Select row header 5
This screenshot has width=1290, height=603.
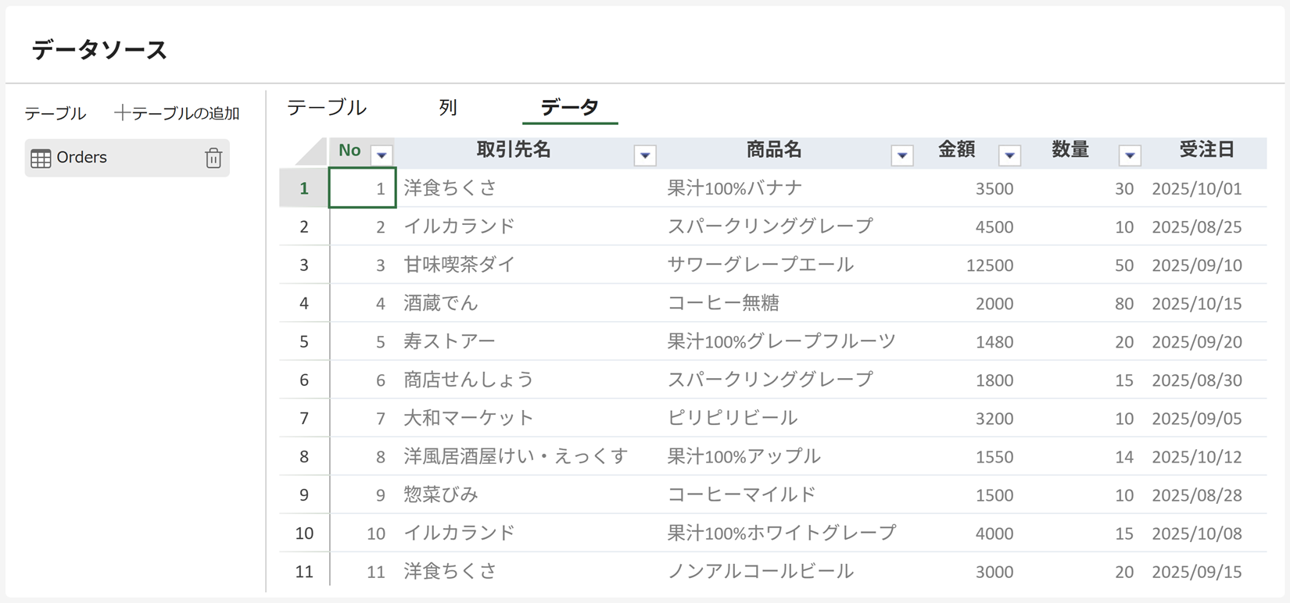(x=304, y=341)
